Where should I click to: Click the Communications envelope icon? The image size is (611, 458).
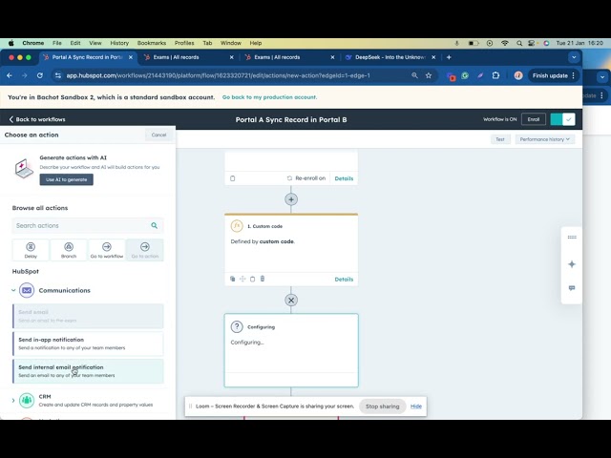pos(27,290)
